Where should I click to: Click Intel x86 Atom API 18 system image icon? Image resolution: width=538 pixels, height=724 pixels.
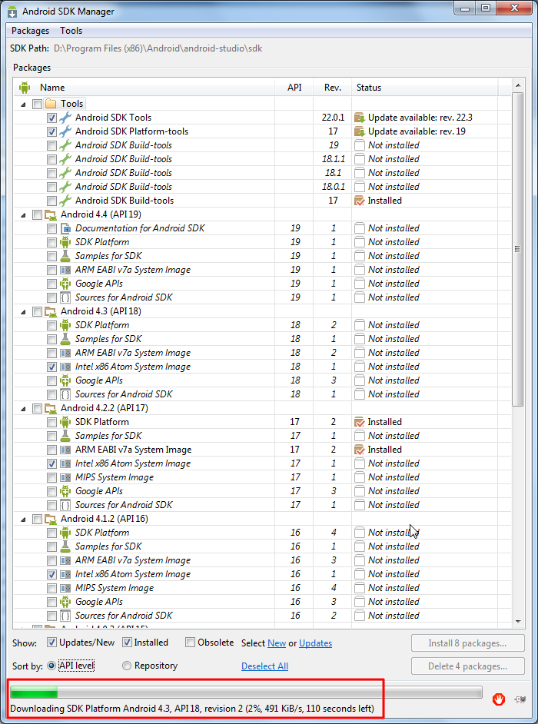pyautogui.click(x=65, y=367)
